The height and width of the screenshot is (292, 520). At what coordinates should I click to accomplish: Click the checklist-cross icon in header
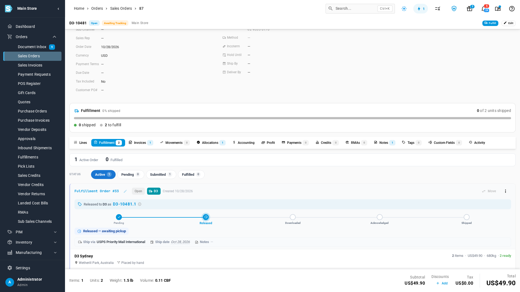[438, 9]
